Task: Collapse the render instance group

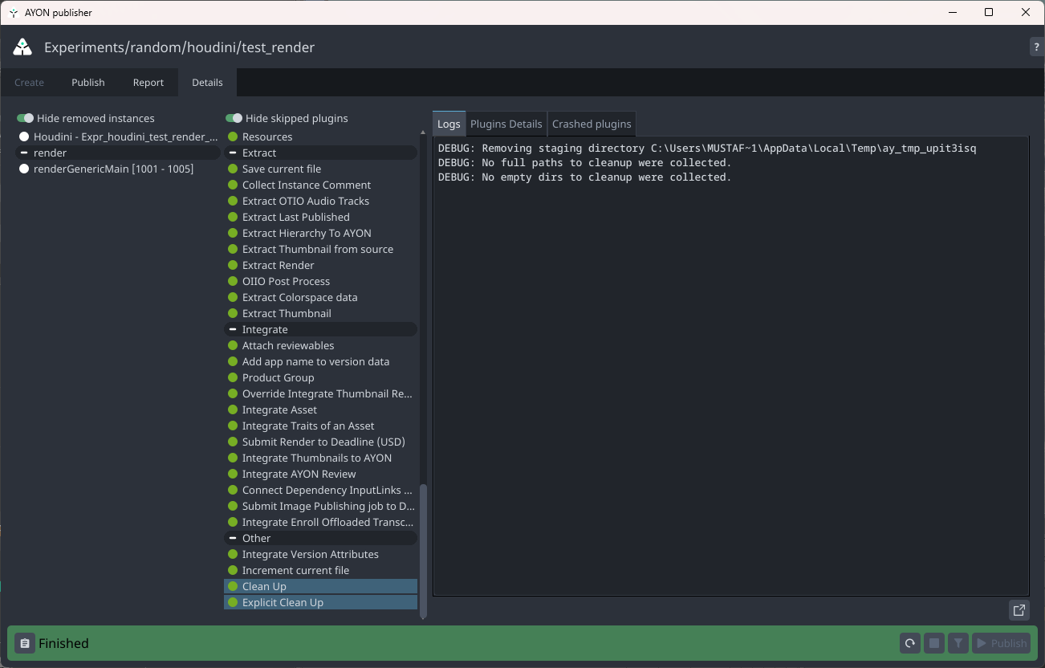Action: coord(24,153)
